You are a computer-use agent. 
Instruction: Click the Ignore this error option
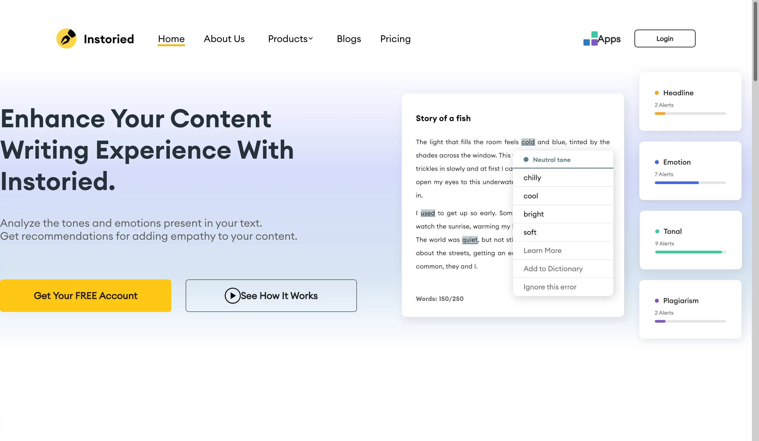(550, 287)
